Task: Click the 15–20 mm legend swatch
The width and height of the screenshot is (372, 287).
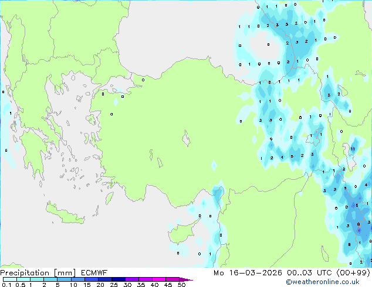Action: click(92, 279)
